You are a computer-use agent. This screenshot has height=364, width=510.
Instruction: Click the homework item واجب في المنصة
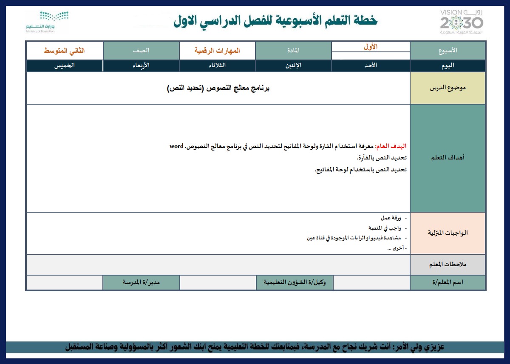[x=385, y=228]
